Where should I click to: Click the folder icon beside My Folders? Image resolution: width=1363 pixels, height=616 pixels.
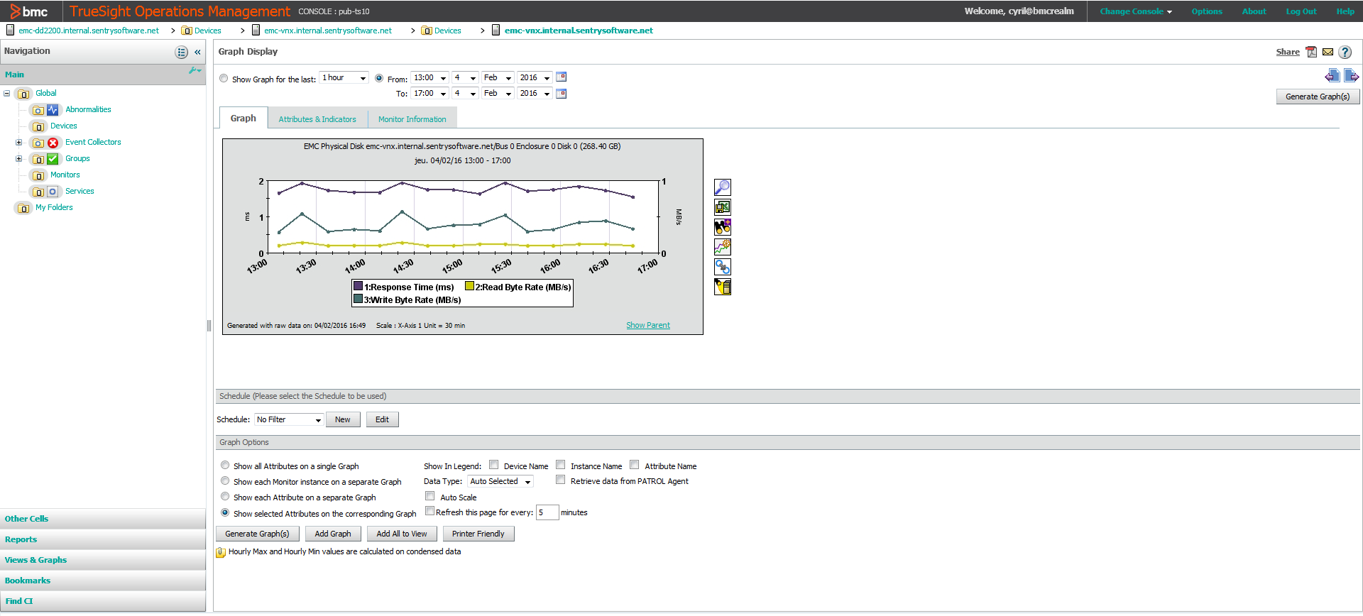click(x=23, y=208)
